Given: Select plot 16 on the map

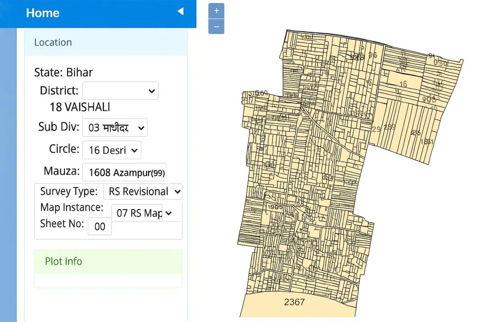Looking at the screenshot, I should [x=403, y=84].
